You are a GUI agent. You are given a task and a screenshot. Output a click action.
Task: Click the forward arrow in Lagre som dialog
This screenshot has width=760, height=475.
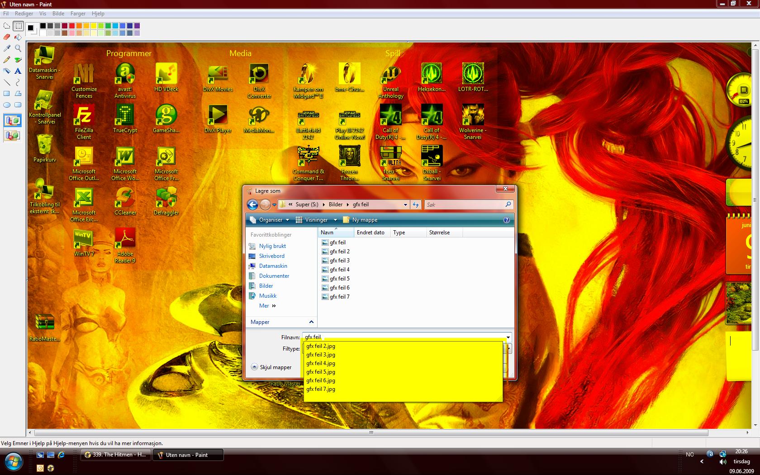[x=265, y=204]
